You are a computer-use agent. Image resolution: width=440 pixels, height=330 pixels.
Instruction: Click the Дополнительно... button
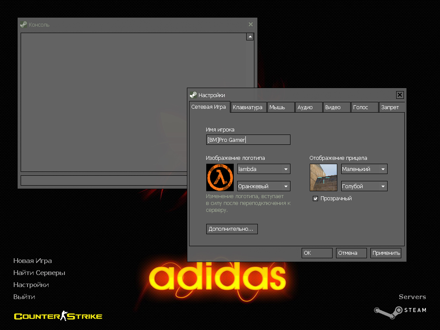tap(232, 229)
